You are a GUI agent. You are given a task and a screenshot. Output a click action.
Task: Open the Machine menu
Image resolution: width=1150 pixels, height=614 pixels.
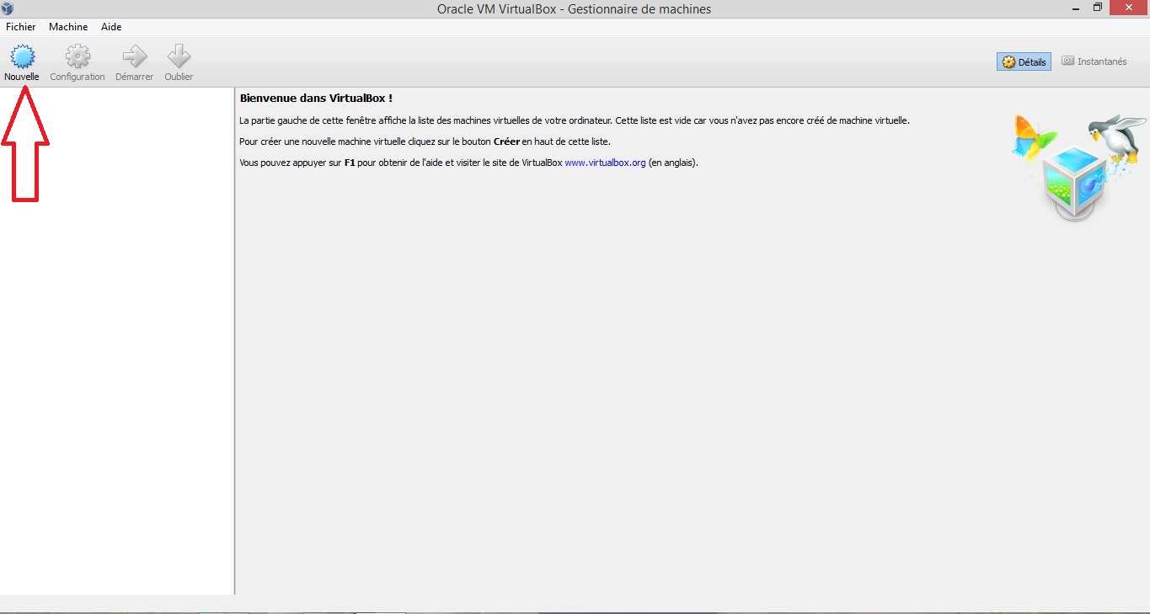click(x=68, y=27)
